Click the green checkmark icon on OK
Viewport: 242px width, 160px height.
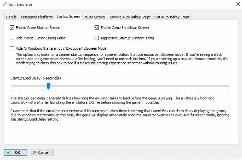[9, 152]
